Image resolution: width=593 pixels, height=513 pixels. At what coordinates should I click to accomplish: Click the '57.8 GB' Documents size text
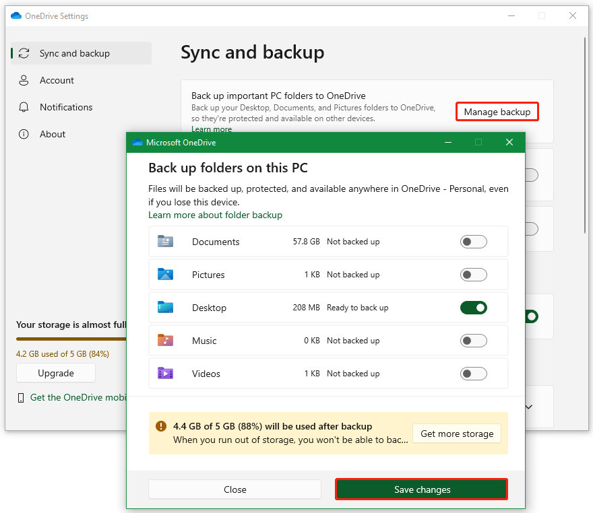(x=307, y=242)
